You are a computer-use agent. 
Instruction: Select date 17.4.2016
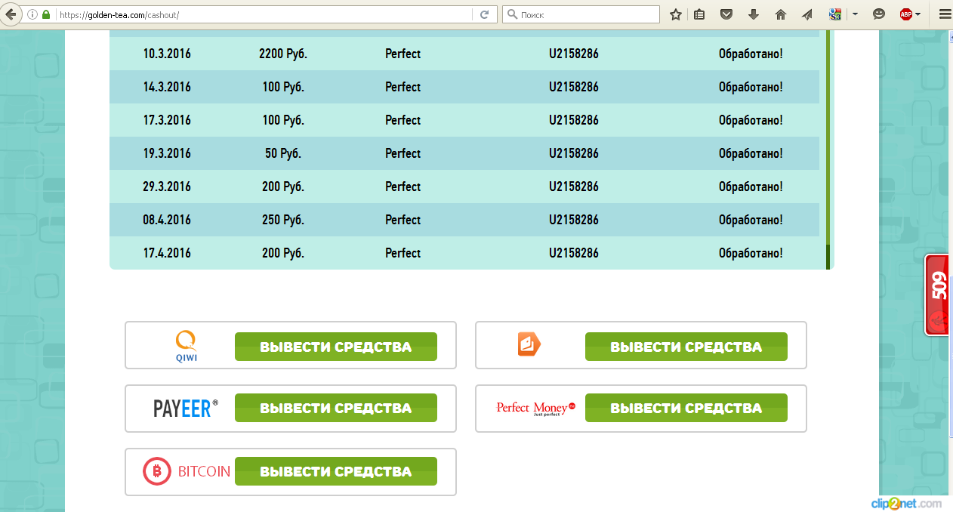[x=167, y=253]
